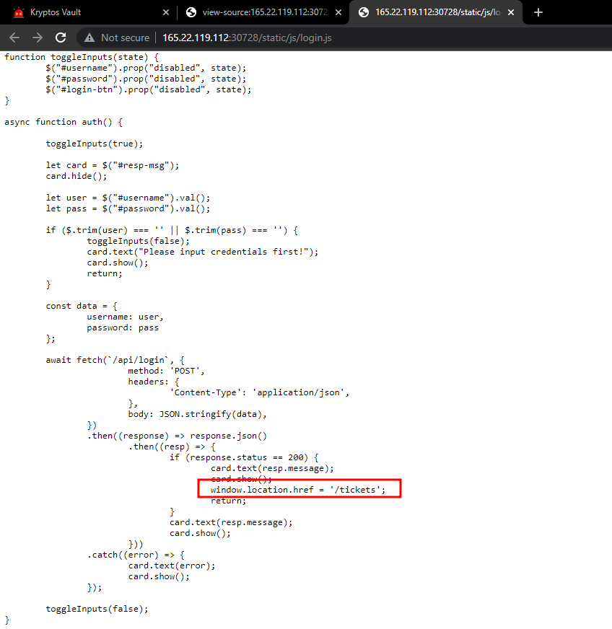Click the await fetch /api/login line
The width and height of the screenshot is (612, 629).
click(x=115, y=360)
